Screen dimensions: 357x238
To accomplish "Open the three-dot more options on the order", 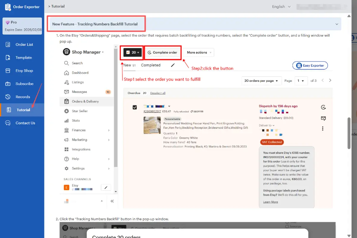I will tap(323, 129).
